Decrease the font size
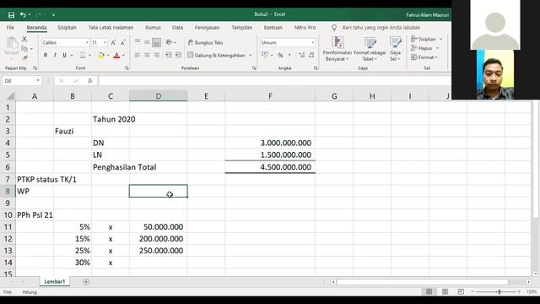This screenshot has width=540, height=304. (123, 42)
